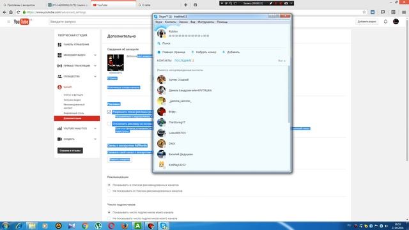Open Windows Explorer folder on taskbar
The height and width of the screenshot is (230, 409).
point(32,226)
